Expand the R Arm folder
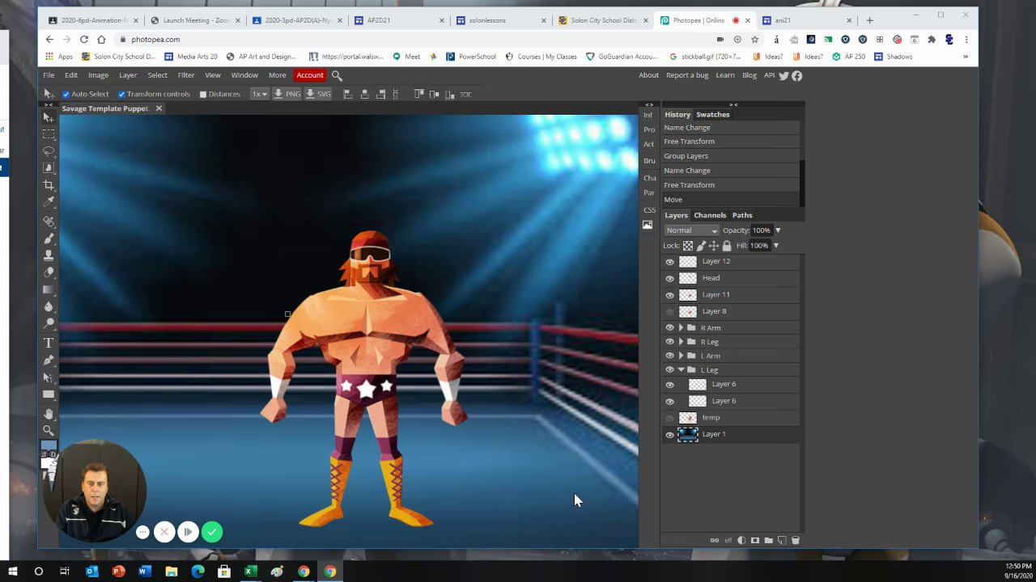1036x582 pixels. [x=681, y=327]
